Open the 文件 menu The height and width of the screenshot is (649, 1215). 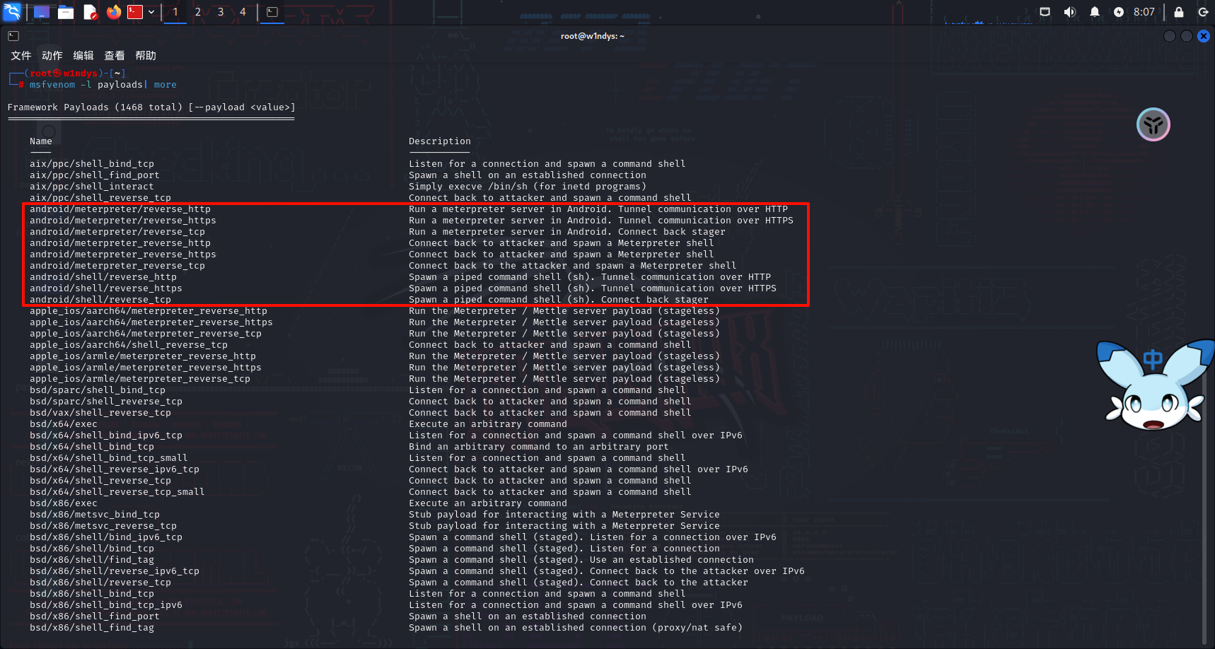click(x=21, y=56)
